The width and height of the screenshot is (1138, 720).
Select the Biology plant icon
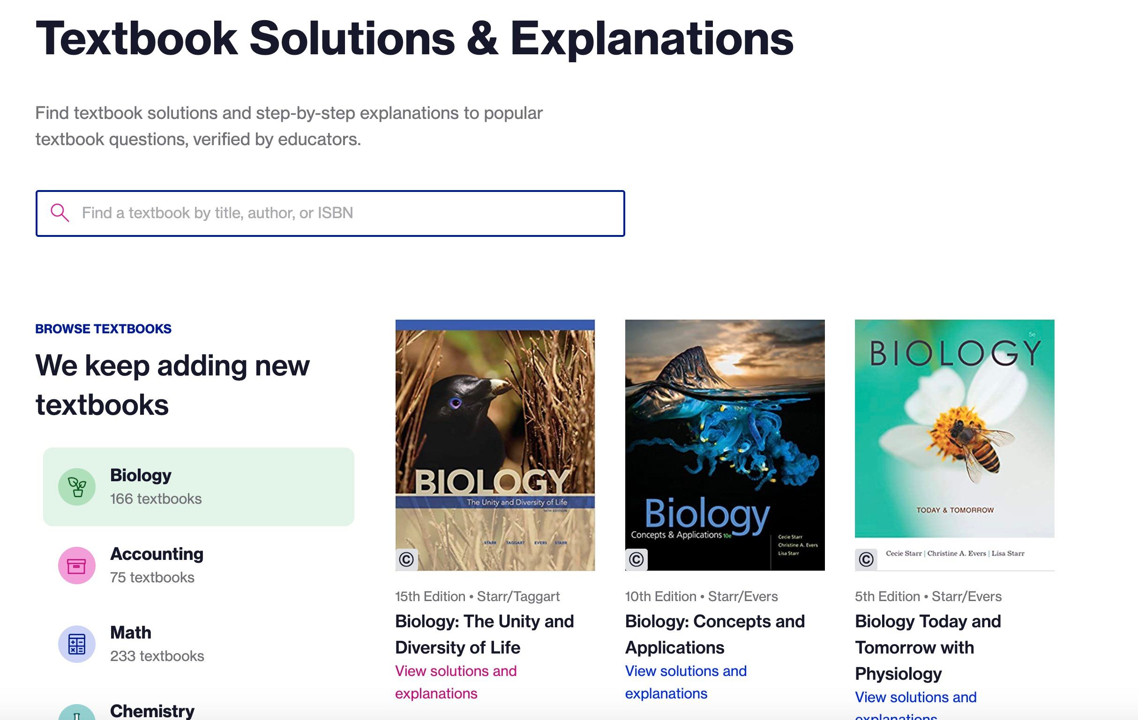[x=76, y=487]
